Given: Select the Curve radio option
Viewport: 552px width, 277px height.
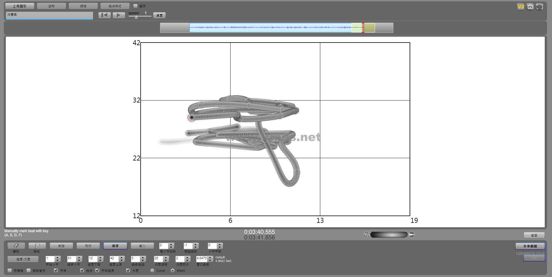Looking at the screenshot, I should (x=152, y=270).
